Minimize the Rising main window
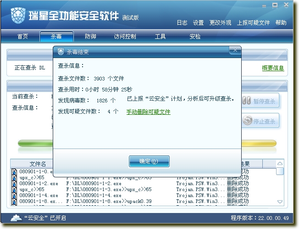The height and width of the screenshot is (229, 299). click(264, 6)
